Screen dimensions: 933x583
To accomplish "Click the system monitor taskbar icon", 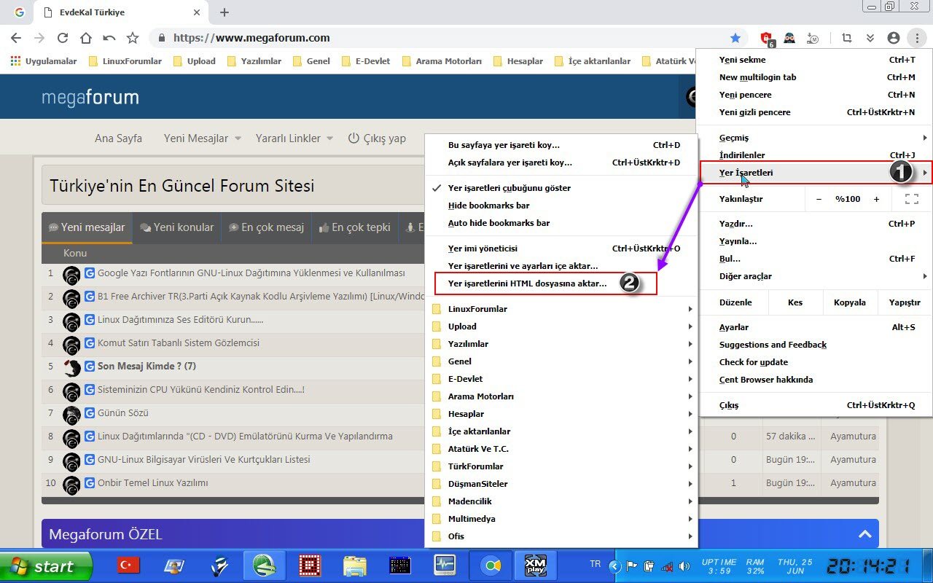I will pyautogui.click(x=444, y=566).
